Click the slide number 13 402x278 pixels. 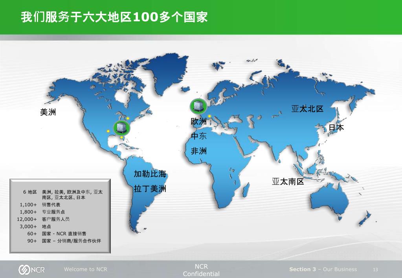click(375, 269)
